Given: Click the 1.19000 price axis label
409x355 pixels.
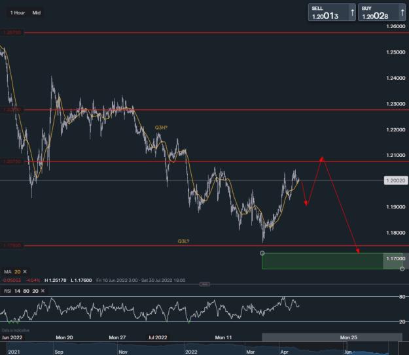Looking at the screenshot, I should click(x=396, y=207).
